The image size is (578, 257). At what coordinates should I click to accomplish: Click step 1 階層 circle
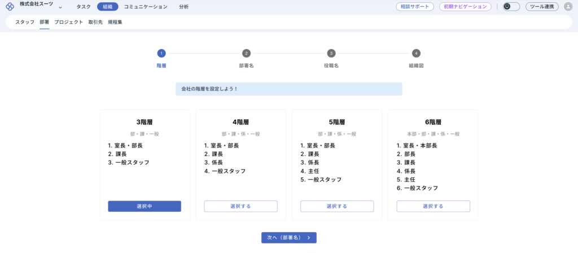161,54
